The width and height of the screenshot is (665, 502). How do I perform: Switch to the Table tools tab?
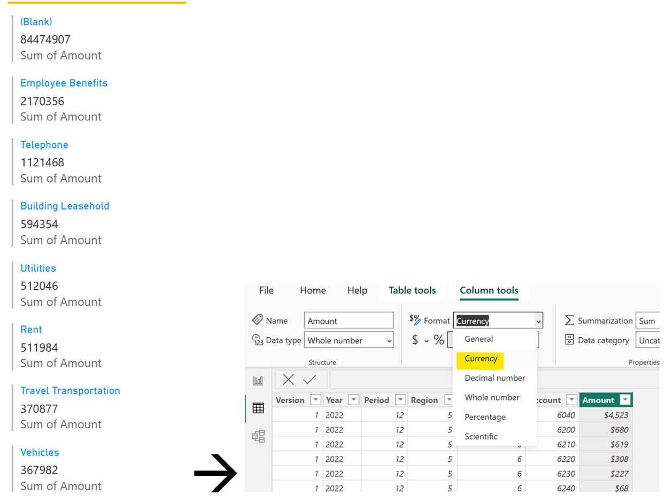[x=412, y=290]
